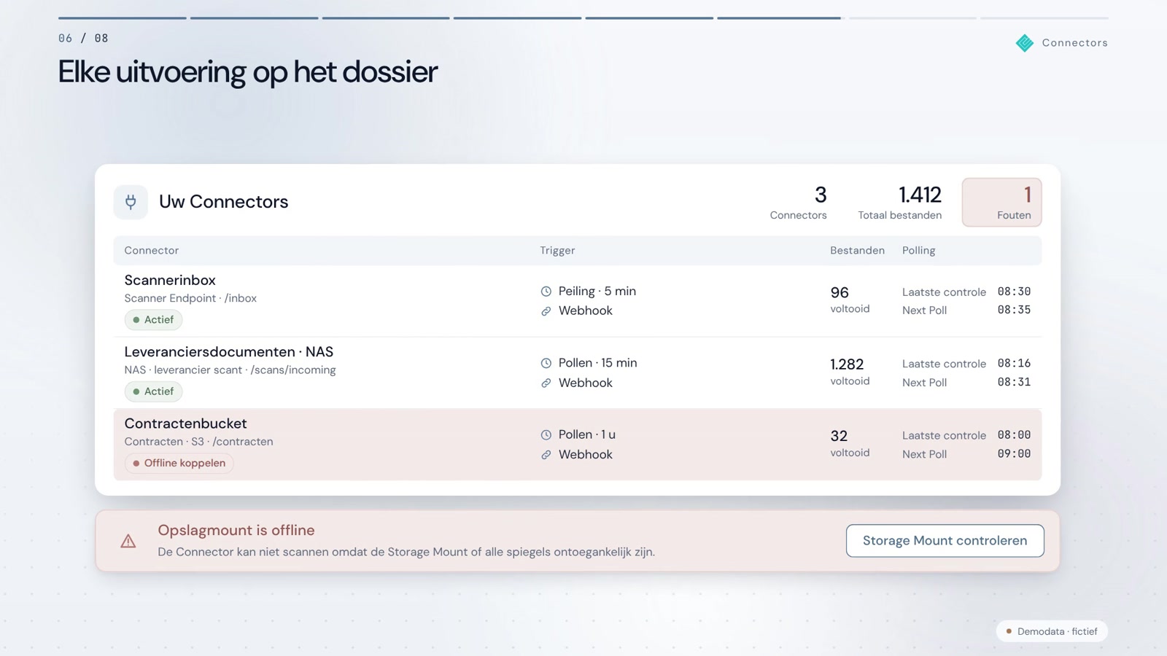Click the Laatste controle time 08:16
Image resolution: width=1167 pixels, height=656 pixels.
click(x=1014, y=363)
